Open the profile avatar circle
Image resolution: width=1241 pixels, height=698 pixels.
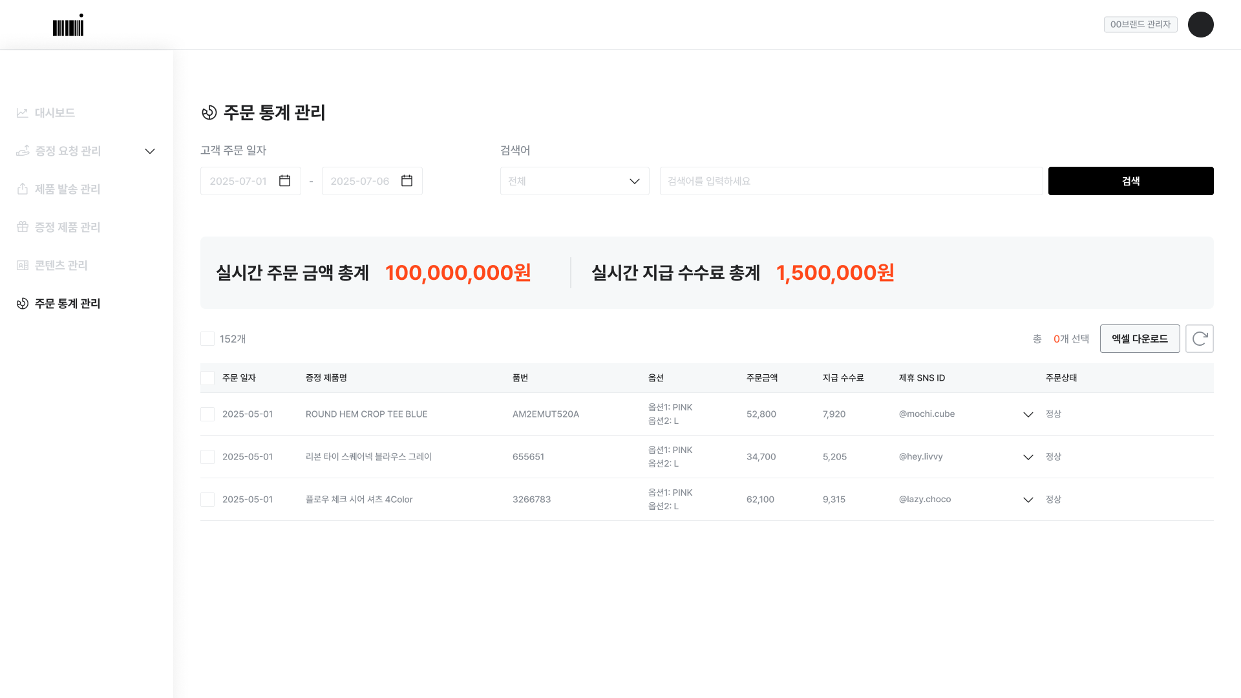click(1200, 25)
